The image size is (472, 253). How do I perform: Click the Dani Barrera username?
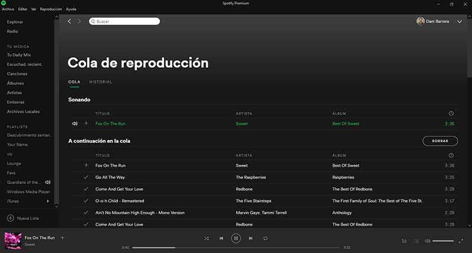(437, 21)
